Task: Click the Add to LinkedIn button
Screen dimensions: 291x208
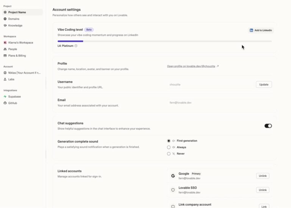Action: tap(261, 30)
